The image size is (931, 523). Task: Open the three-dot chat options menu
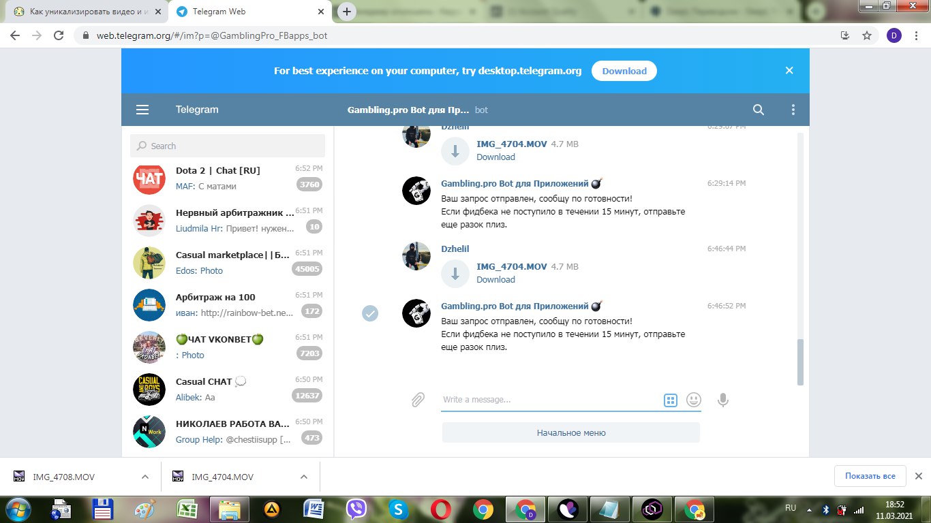[x=793, y=110]
